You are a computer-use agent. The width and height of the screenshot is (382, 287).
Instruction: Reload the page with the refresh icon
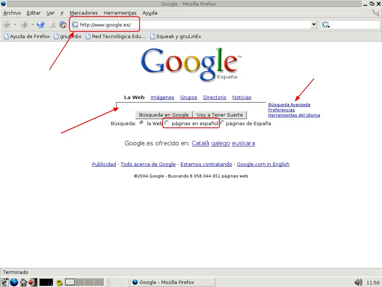[x=41, y=25]
